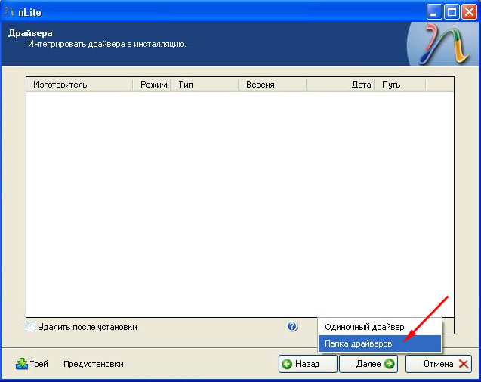The height and width of the screenshot is (382, 481).
Task: Minimize the nLite window
Action: 433,12
